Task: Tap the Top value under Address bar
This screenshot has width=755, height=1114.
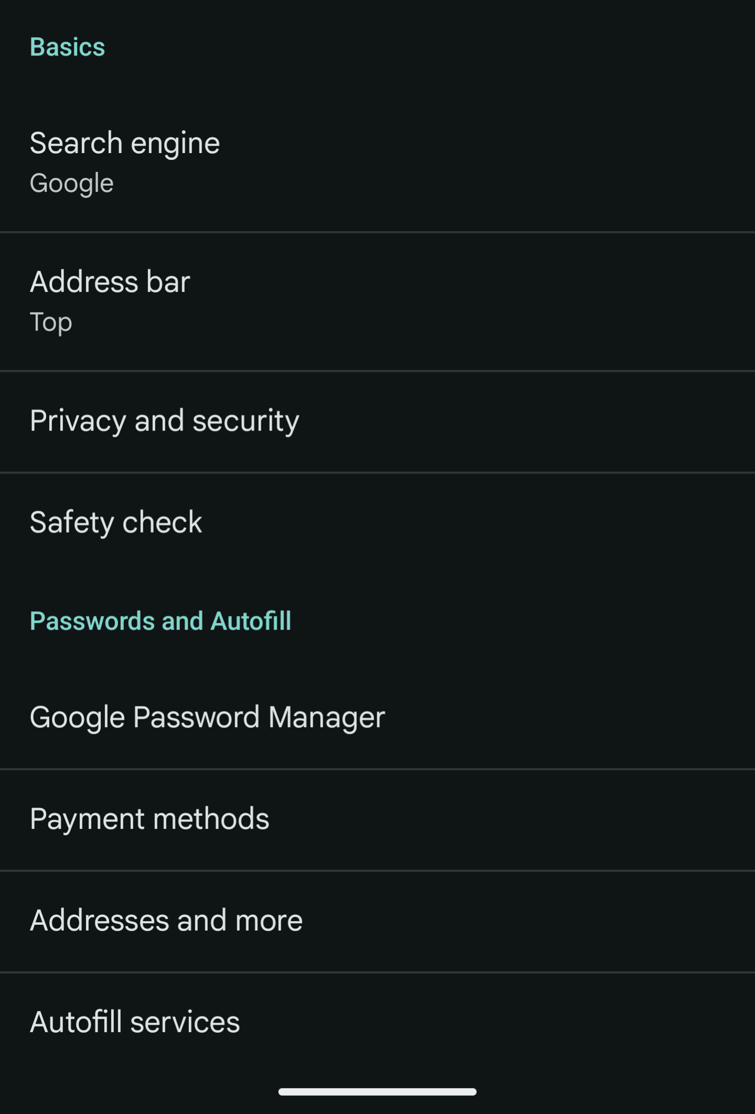Action: (51, 322)
